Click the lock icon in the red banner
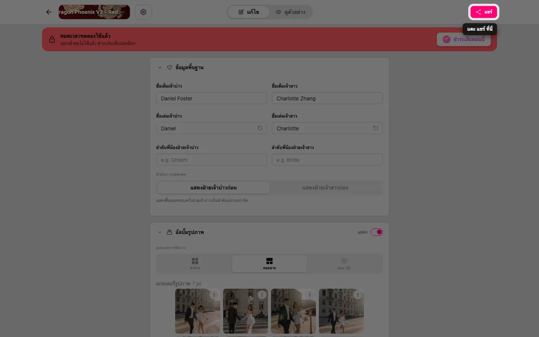The height and width of the screenshot is (337, 539). pyautogui.click(x=52, y=39)
